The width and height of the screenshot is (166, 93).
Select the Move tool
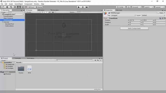7,7
